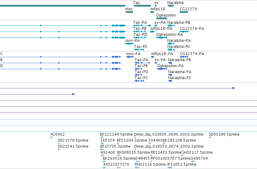Click the Taz-PD protein label
Screen dimensions: 257x169
pyautogui.click(x=141, y=72)
